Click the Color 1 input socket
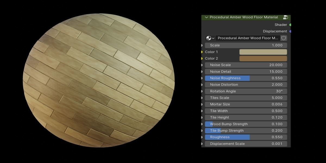This screenshot has height=163, width=326. click(202, 52)
